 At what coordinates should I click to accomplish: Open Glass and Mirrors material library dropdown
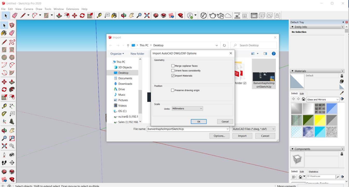323,99
